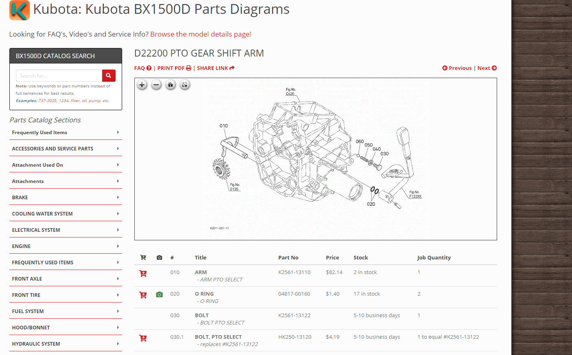
Task: Click the SHARE LINK text
Action: [213, 68]
